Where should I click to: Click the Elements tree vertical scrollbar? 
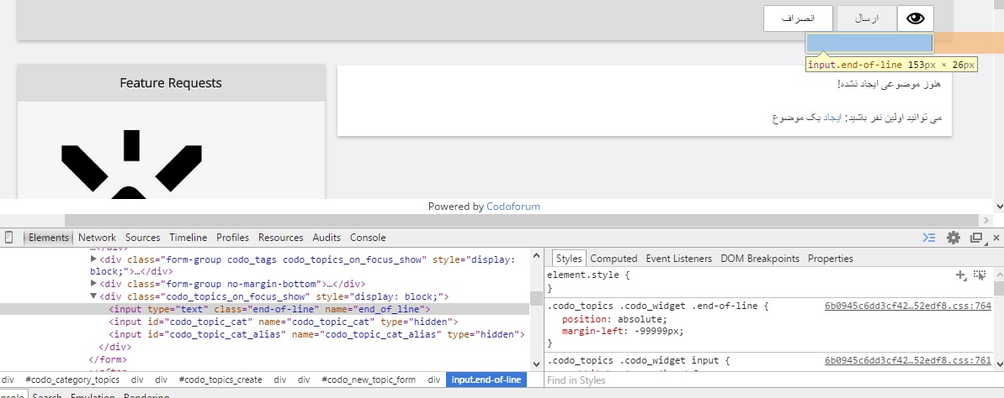[536, 298]
